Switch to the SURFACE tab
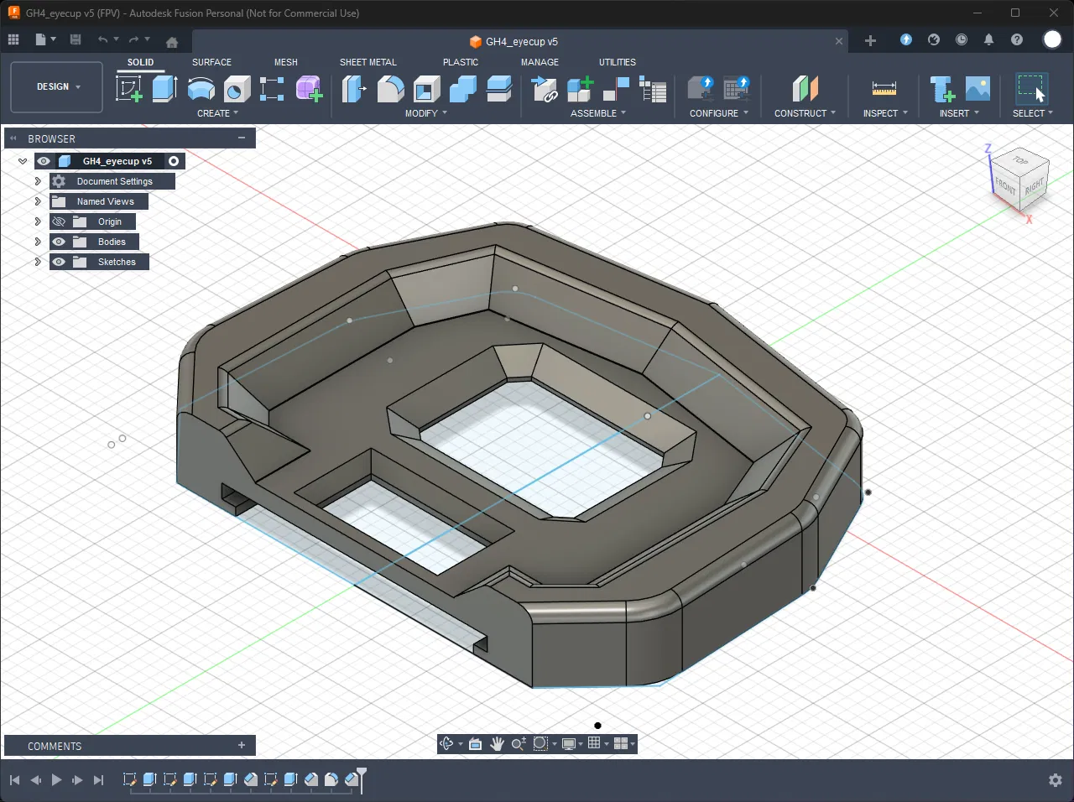This screenshot has height=802, width=1074. click(x=211, y=62)
